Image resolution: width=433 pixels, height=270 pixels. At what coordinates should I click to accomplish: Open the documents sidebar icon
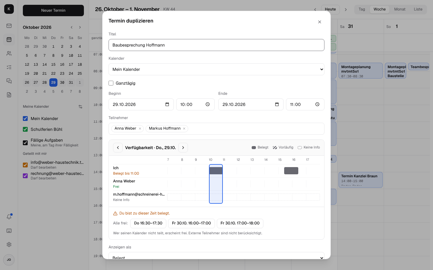tap(9, 95)
